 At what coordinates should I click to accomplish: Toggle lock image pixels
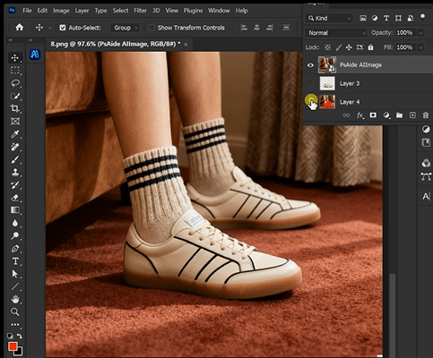tap(339, 47)
